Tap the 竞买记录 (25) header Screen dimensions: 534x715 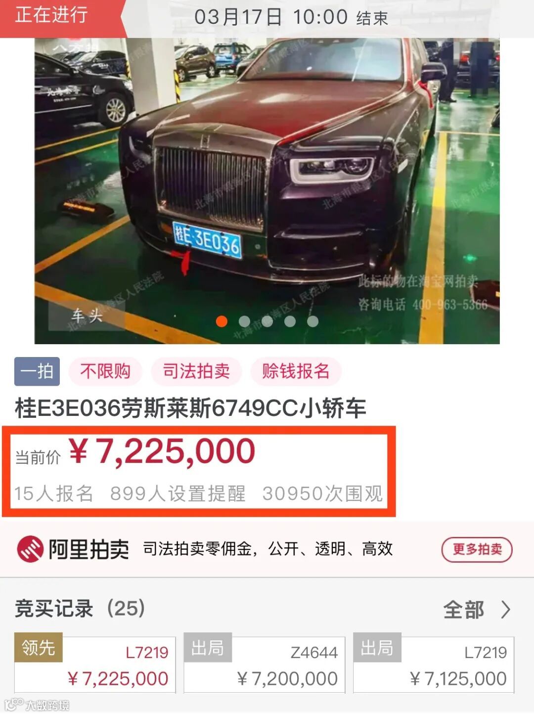pyautogui.click(x=80, y=609)
